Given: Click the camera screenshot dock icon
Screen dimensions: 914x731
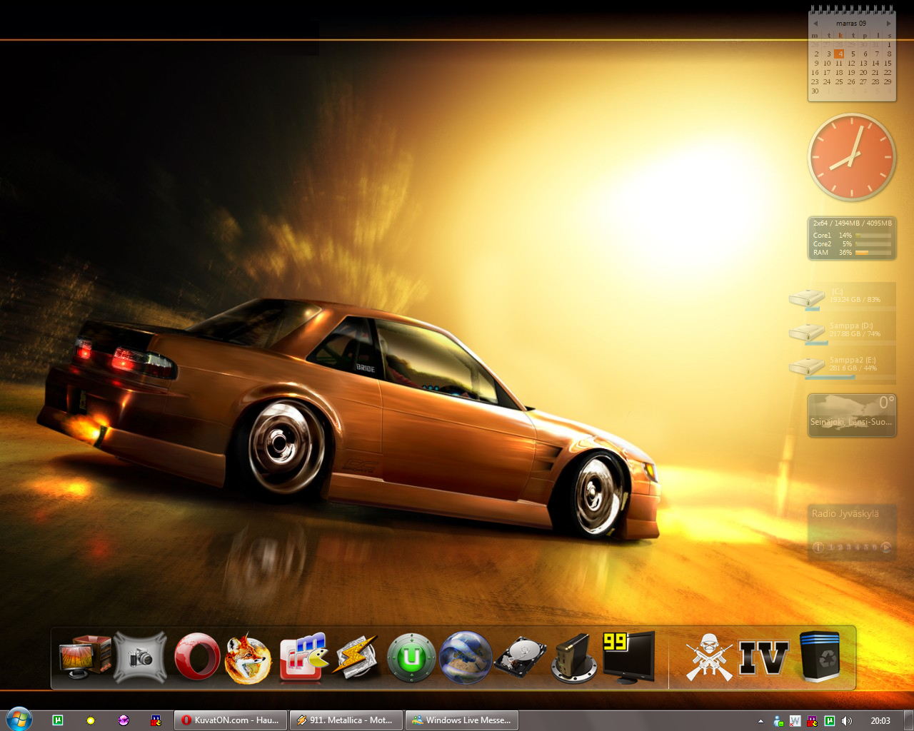Looking at the screenshot, I should (141, 657).
